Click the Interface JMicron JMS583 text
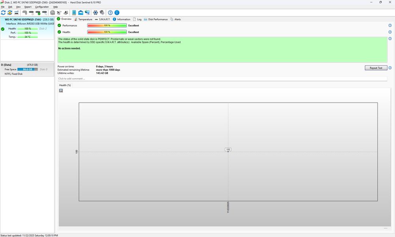The width and height of the screenshot is (395, 237). click(x=30, y=23)
